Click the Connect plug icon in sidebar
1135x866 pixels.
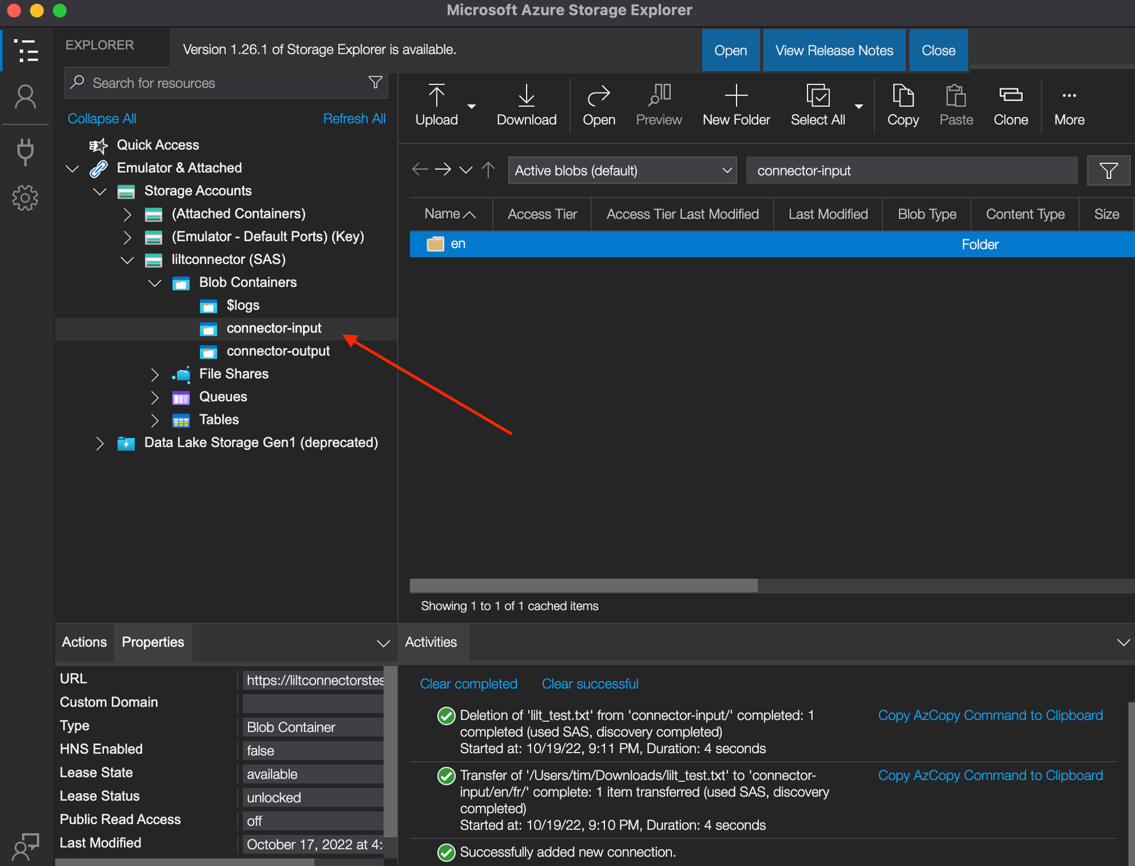pos(26,152)
